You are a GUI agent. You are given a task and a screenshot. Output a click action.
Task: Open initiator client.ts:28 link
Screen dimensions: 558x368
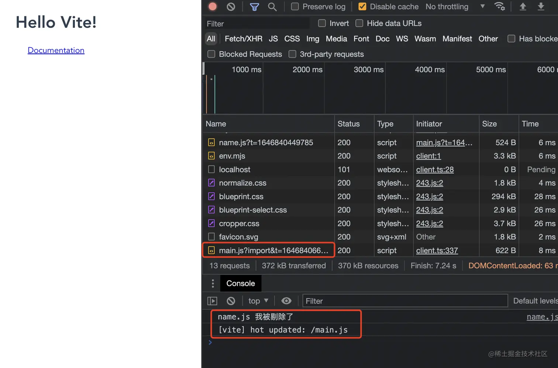(x=435, y=169)
